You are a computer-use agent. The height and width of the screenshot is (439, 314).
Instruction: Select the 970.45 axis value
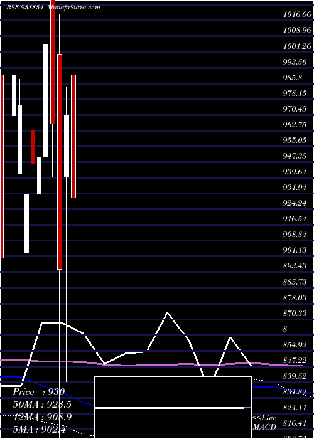tap(295, 109)
